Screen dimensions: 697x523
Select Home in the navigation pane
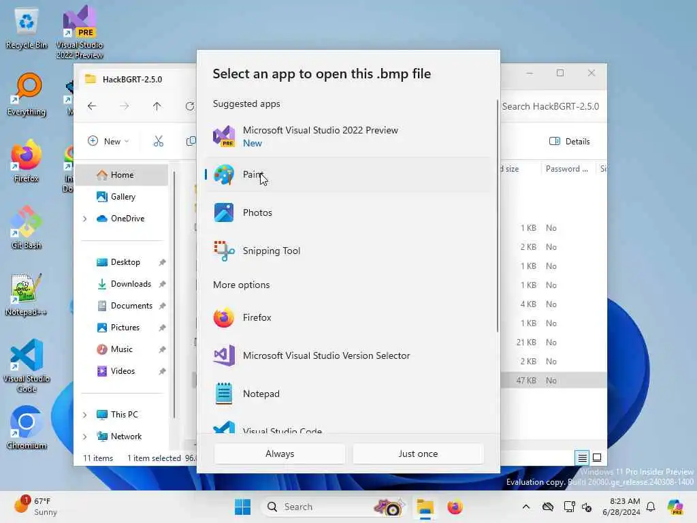(x=122, y=175)
